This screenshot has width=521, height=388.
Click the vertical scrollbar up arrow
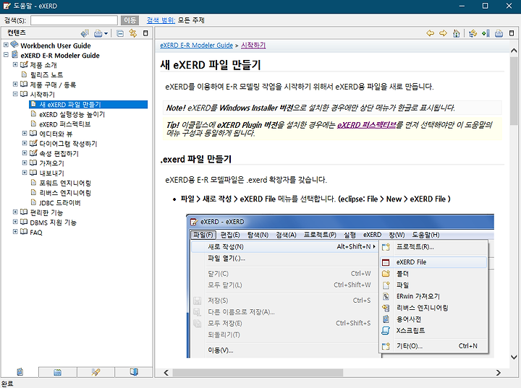(514, 51)
